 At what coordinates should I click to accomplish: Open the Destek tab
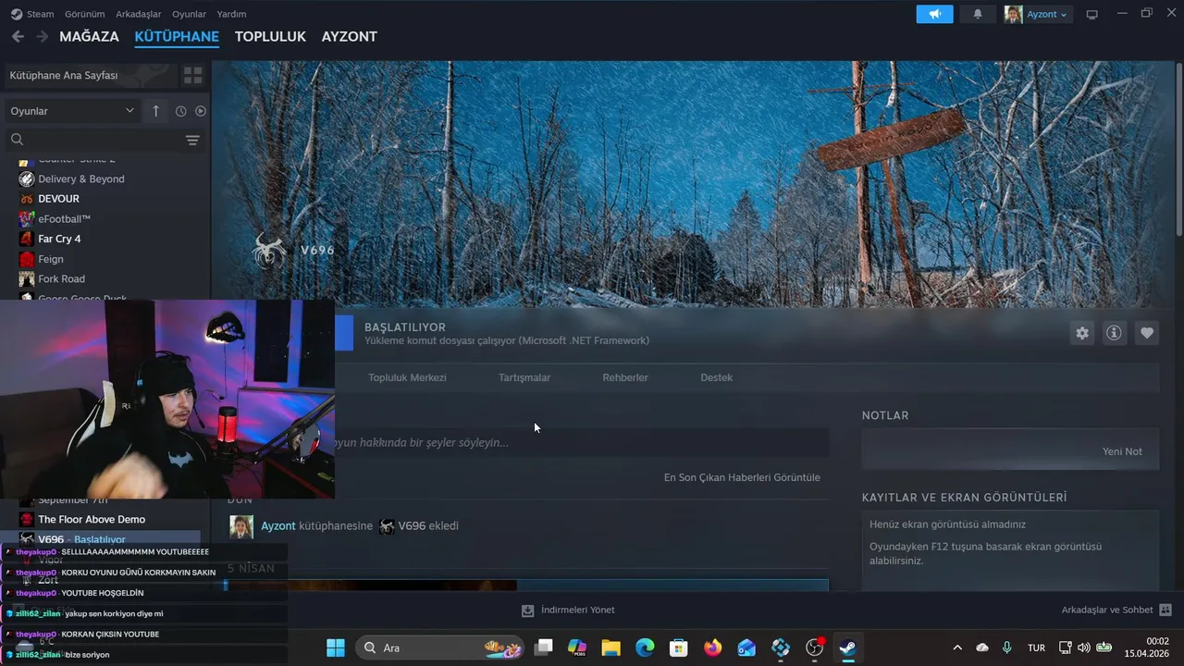click(x=717, y=377)
